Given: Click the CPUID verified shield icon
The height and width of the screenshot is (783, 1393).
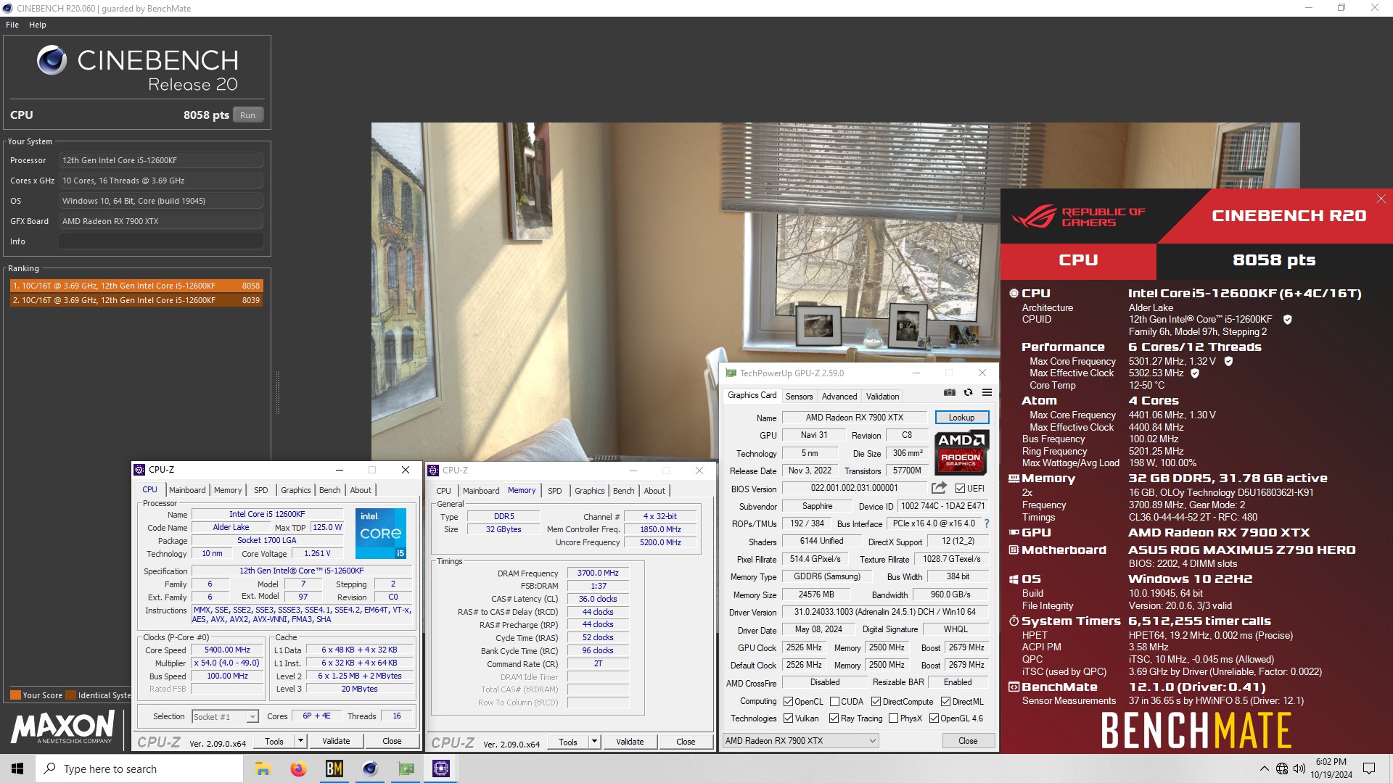Looking at the screenshot, I should click(x=1287, y=319).
